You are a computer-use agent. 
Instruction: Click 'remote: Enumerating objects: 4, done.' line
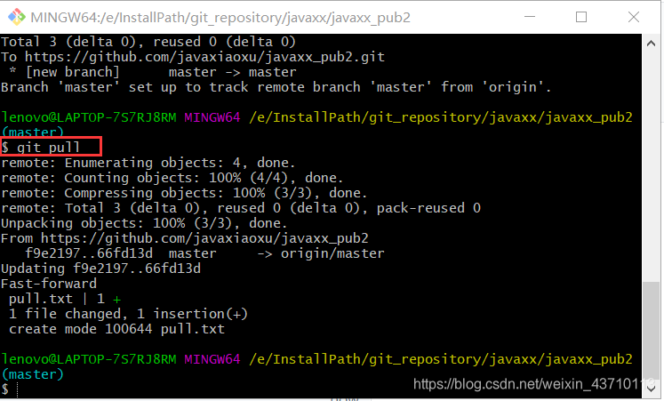(148, 163)
